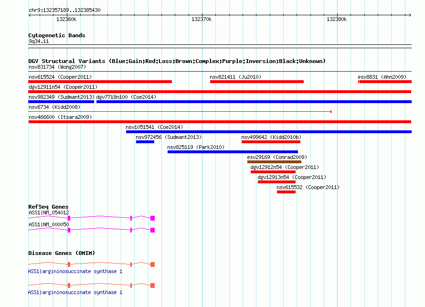This screenshot has width=425, height=307.
Task: Click the short red nsv615532 loss bar
Action: (286, 192)
